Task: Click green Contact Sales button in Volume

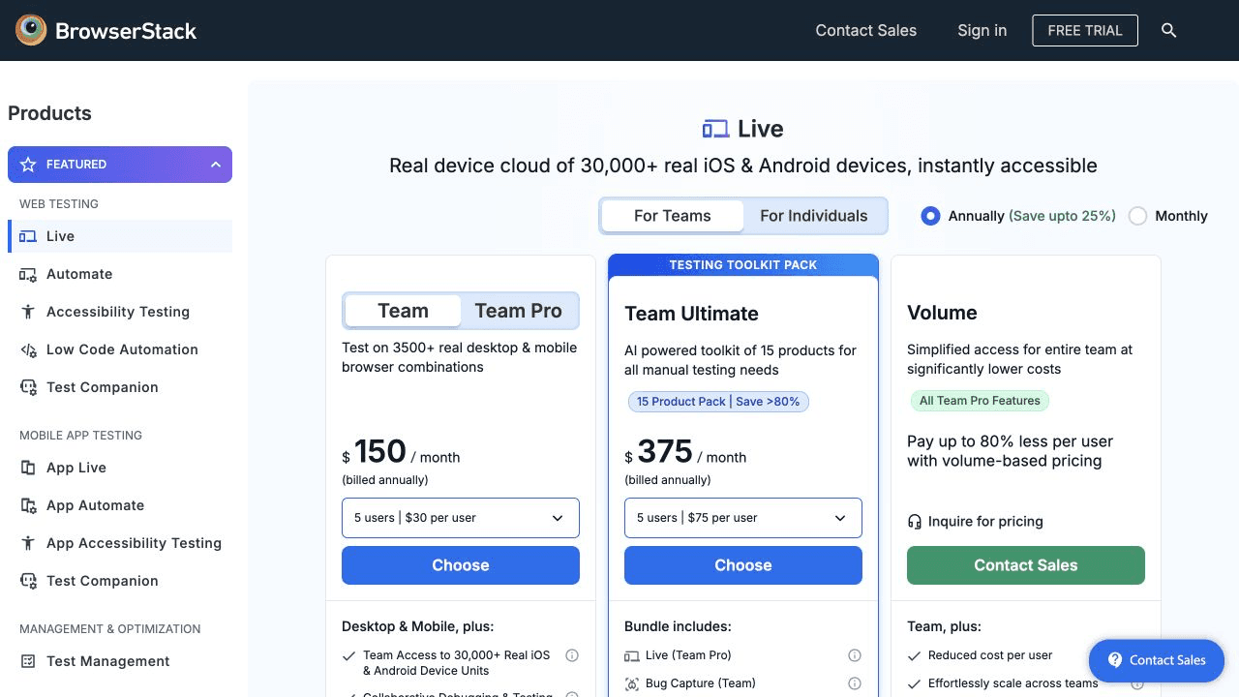Action: coord(1026,565)
